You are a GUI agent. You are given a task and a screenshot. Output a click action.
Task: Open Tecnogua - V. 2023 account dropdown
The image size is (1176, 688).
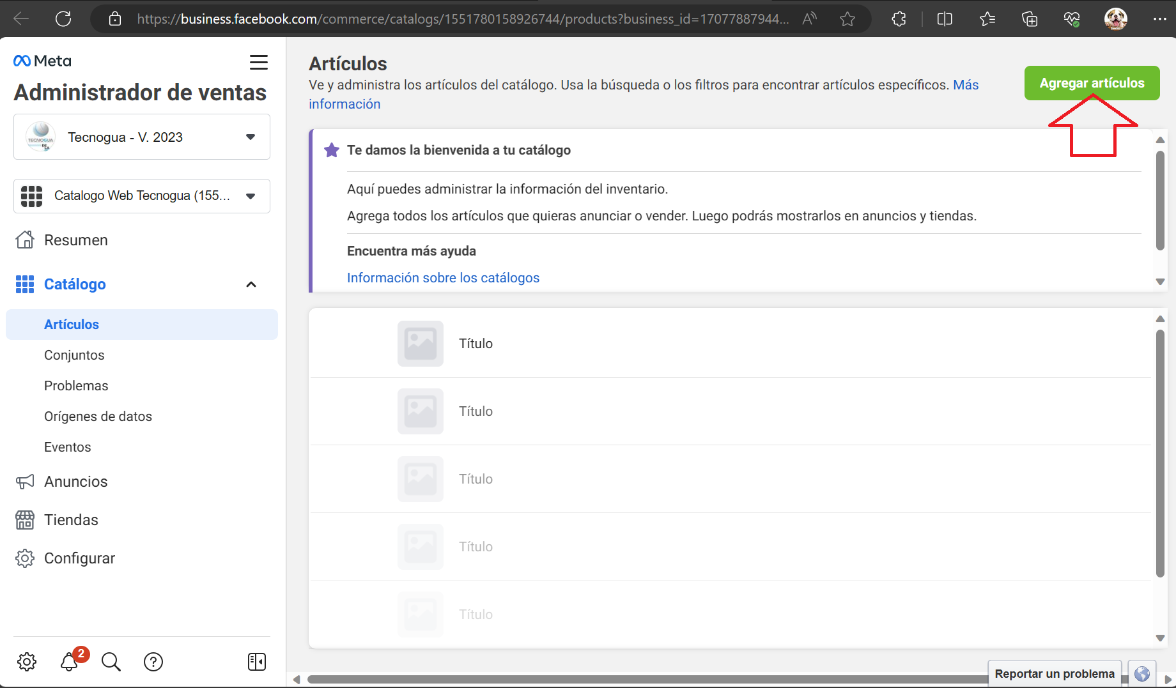(x=142, y=137)
